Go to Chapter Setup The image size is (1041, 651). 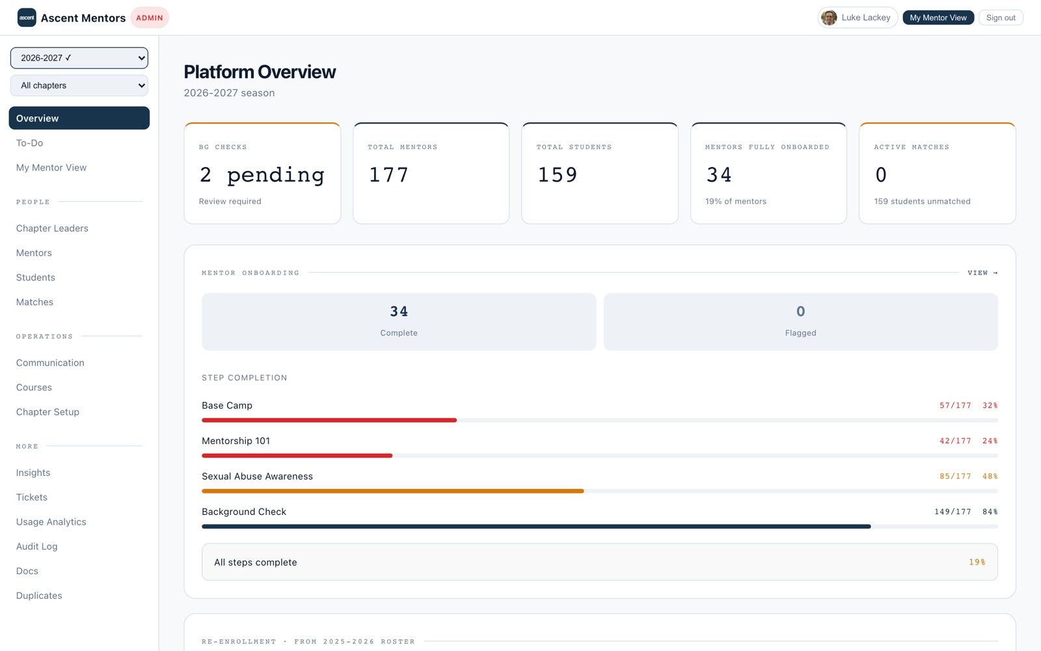[47, 412]
